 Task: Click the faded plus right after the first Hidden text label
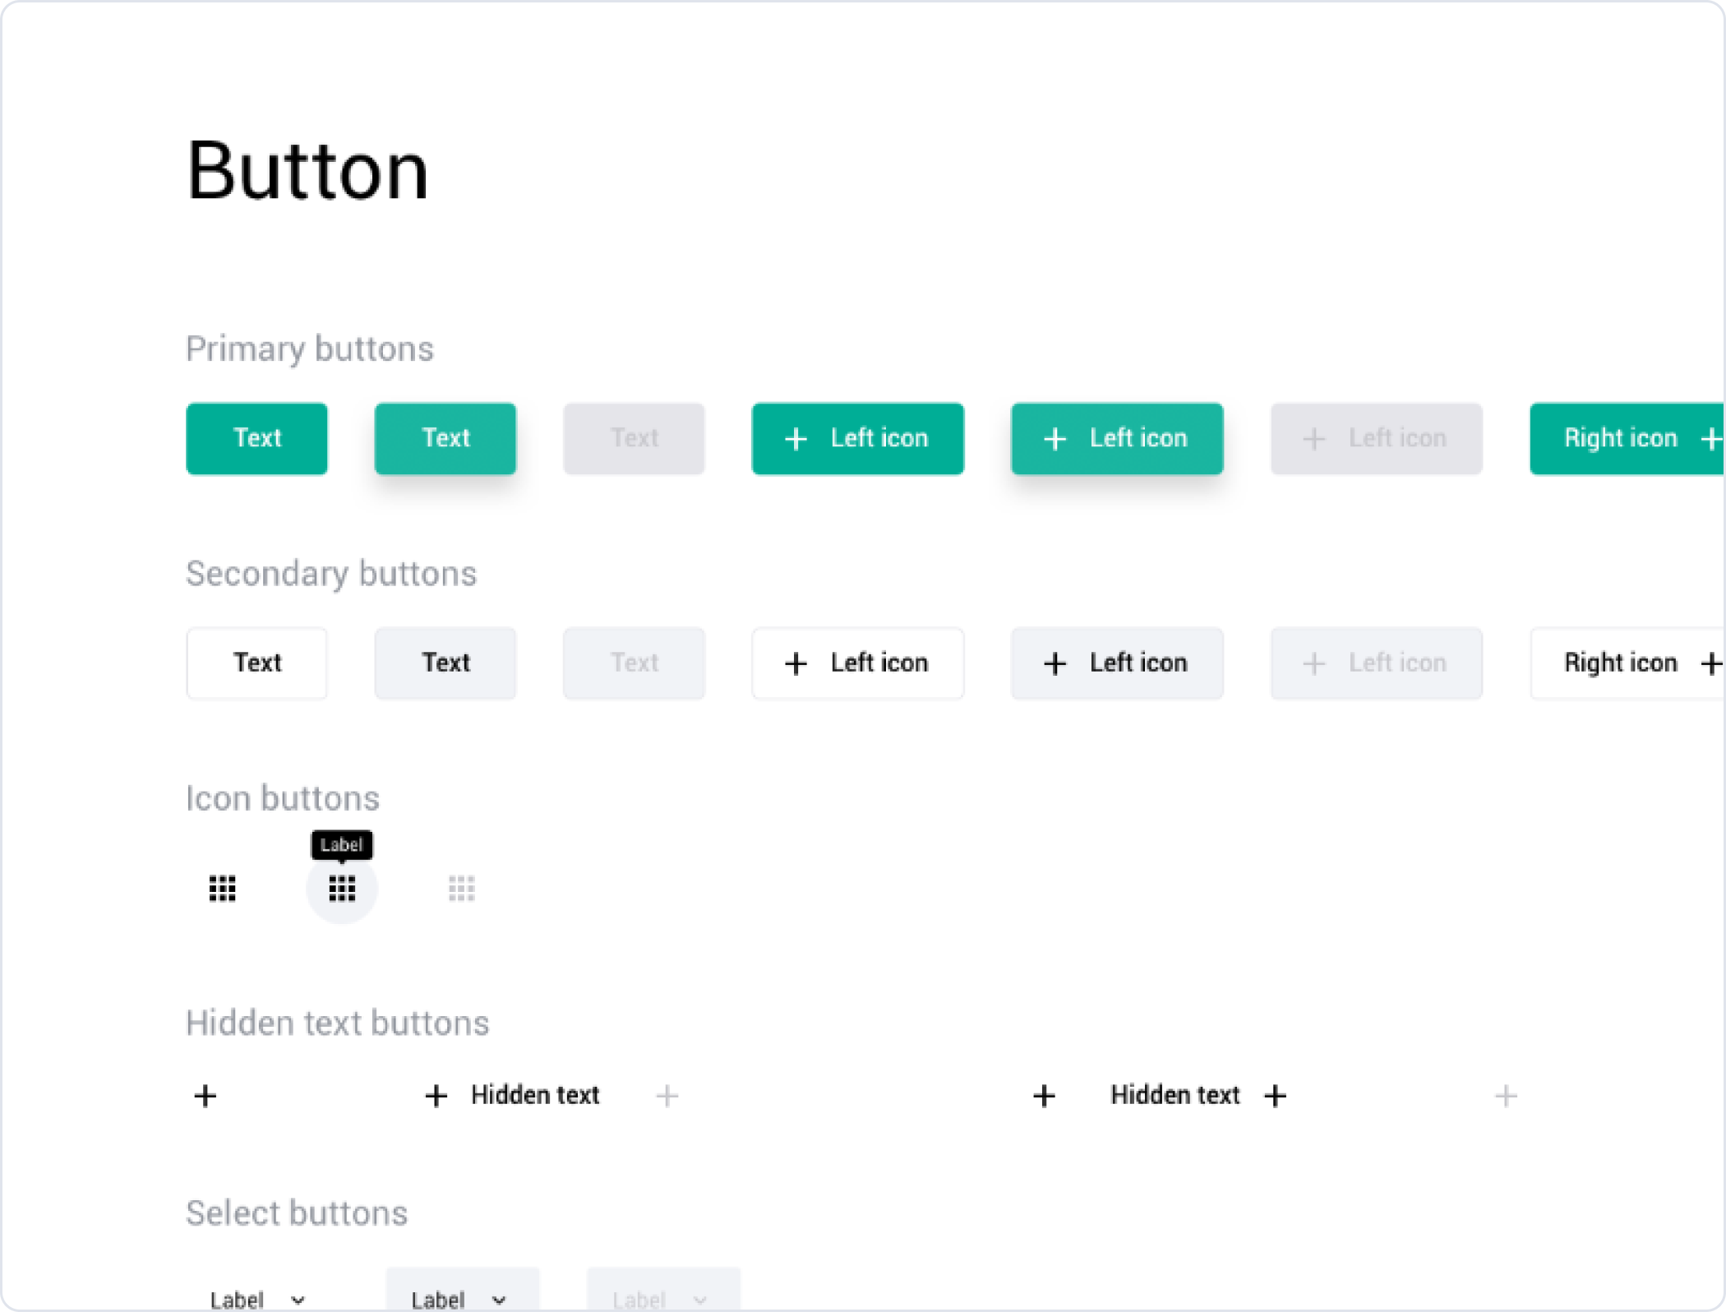pos(667,1096)
